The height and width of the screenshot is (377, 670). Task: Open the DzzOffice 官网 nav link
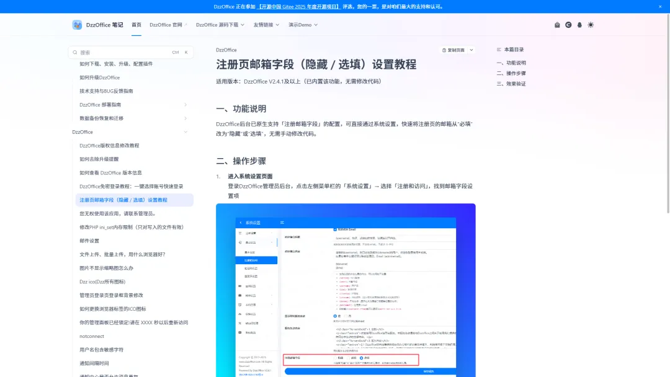[168, 25]
